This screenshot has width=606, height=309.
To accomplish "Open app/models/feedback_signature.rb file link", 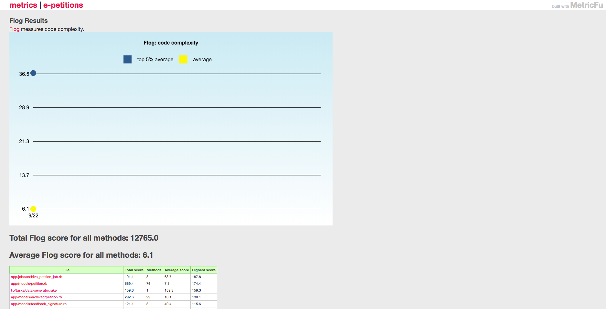I will (39, 304).
